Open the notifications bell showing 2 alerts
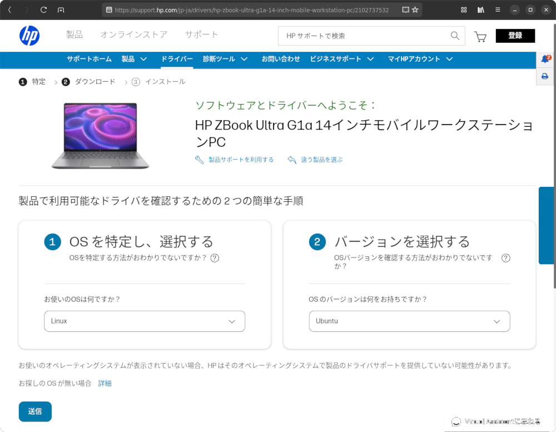Image resolution: width=556 pixels, height=432 pixels. click(545, 59)
